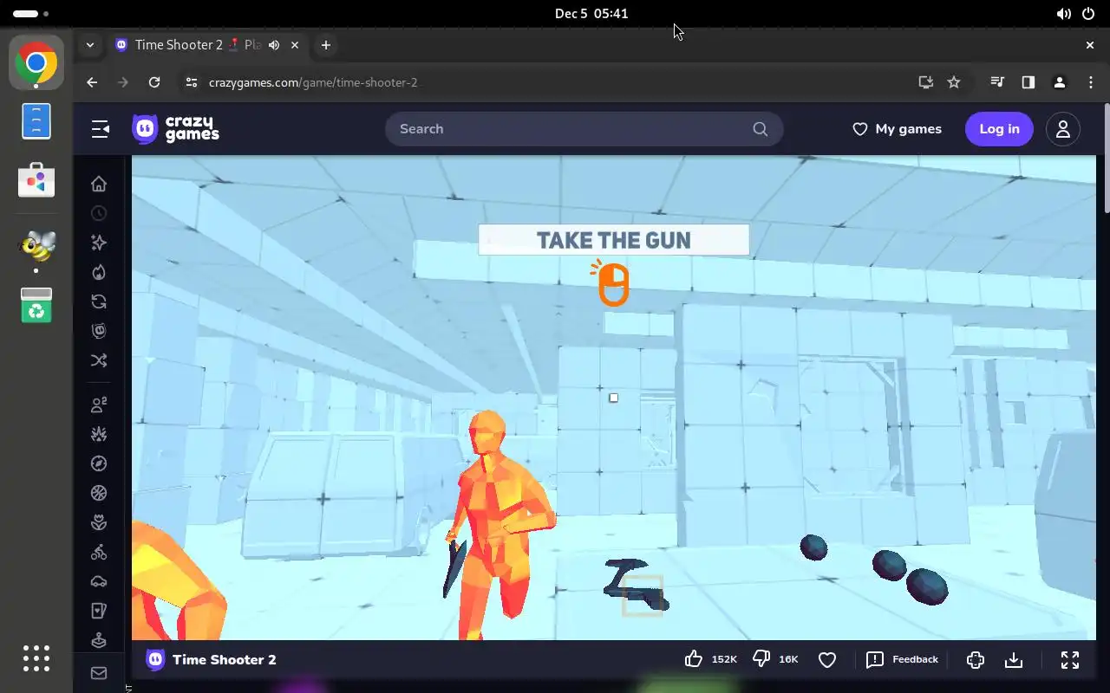Expand the tab search dropdown arrow
The image size is (1110, 693).
tap(90, 45)
